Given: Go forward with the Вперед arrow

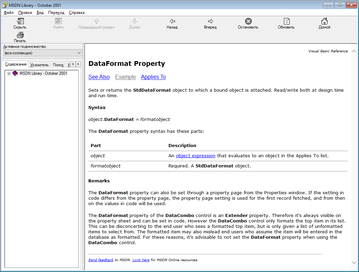Looking at the screenshot, I should click(211, 21).
